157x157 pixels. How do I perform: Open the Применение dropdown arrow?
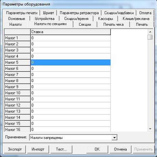[x=114, y=137]
